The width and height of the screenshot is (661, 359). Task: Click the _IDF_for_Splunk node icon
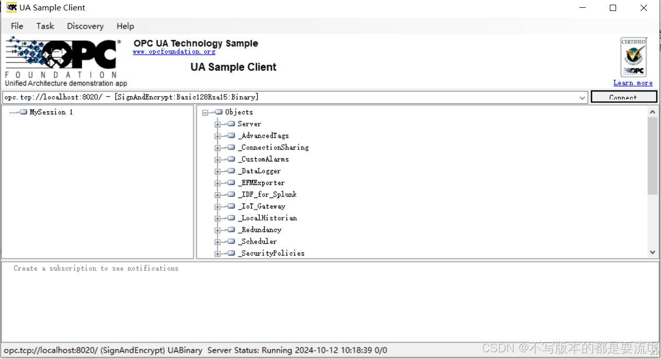[x=231, y=194]
